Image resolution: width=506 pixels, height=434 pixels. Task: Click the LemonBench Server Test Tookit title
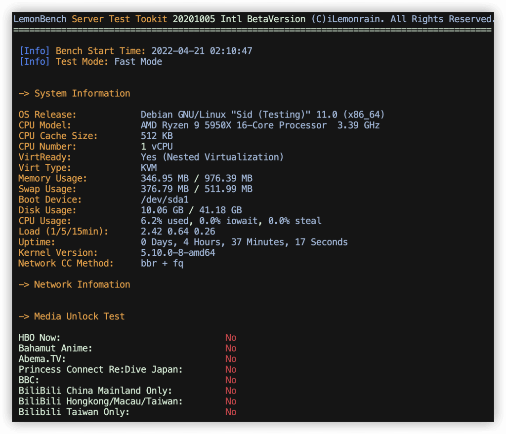pos(91,19)
